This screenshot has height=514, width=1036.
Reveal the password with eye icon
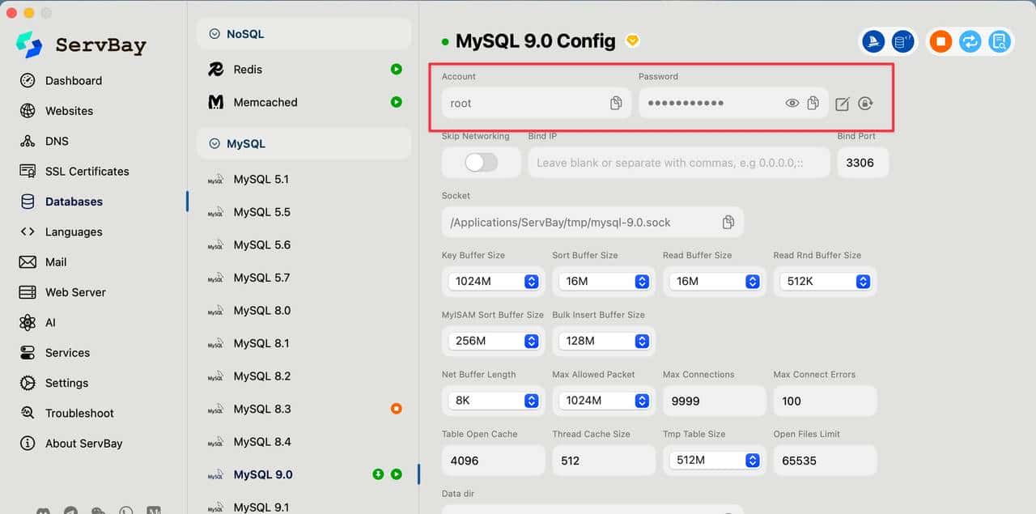click(x=792, y=104)
